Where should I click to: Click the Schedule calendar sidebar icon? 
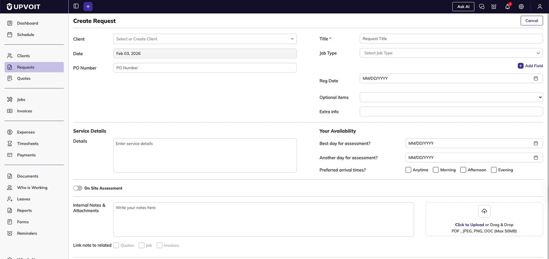(x=10, y=35)
